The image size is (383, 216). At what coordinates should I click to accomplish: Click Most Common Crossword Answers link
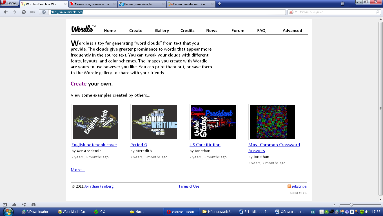274,148
